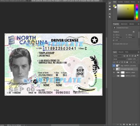The width and height of the screenshot is (140, 126).
Task: Click the camera-shaped icon in the collapsed dock
Action: point(110,6)
